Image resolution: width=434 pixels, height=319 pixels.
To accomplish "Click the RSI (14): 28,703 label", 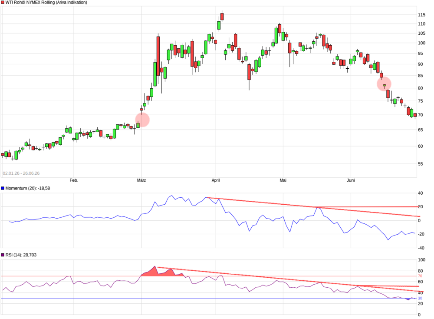I will click(x=21, y=255).
